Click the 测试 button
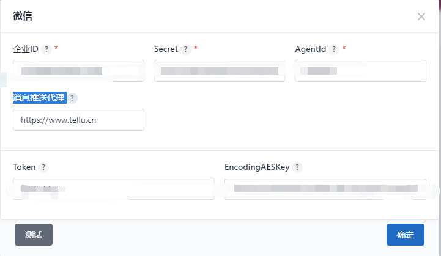 (34, 235)
